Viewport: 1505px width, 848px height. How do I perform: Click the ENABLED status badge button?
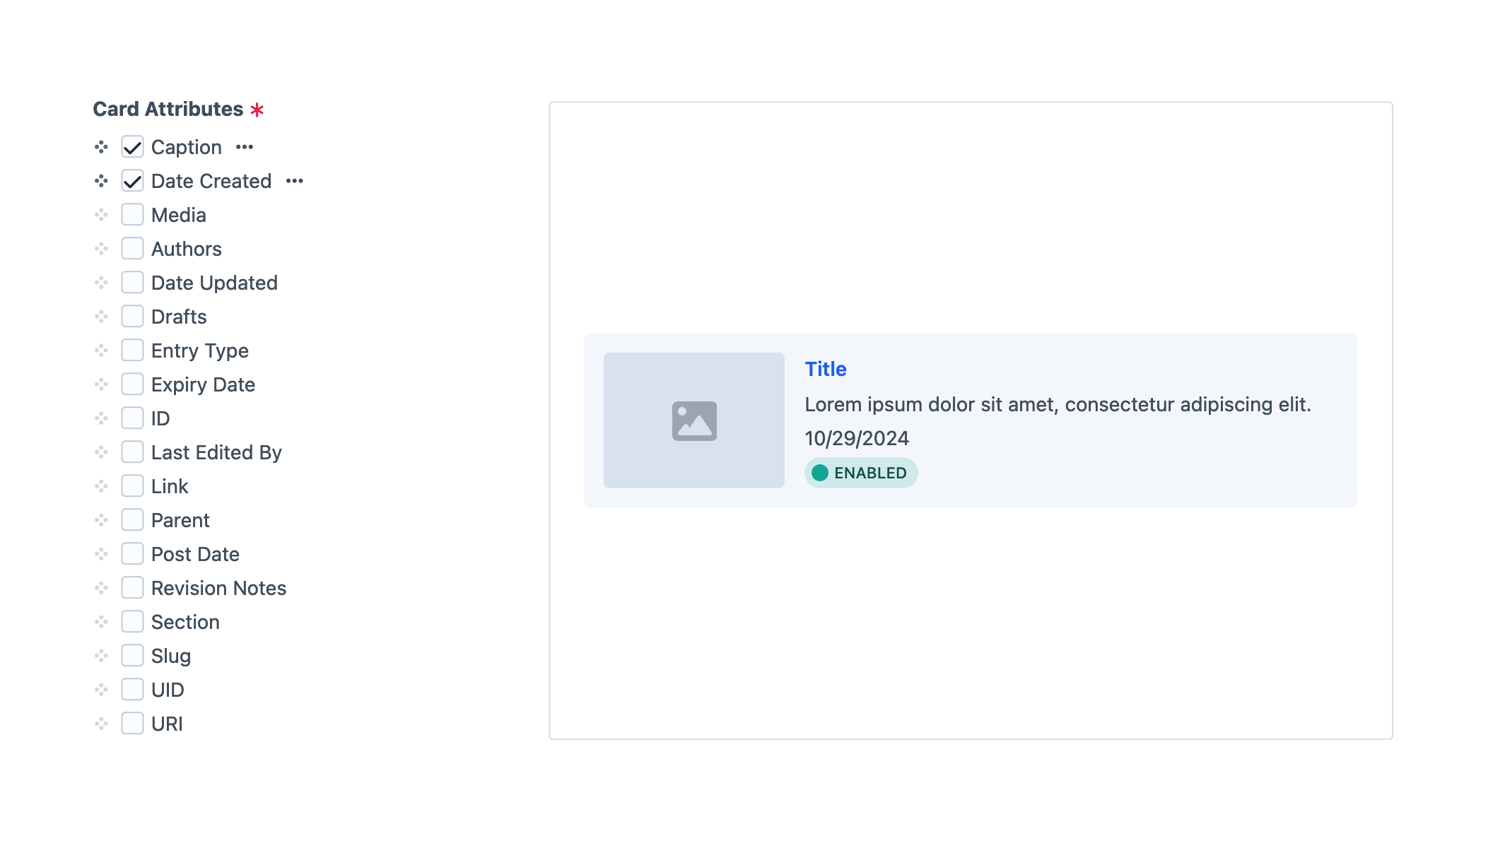click(860, 473)
